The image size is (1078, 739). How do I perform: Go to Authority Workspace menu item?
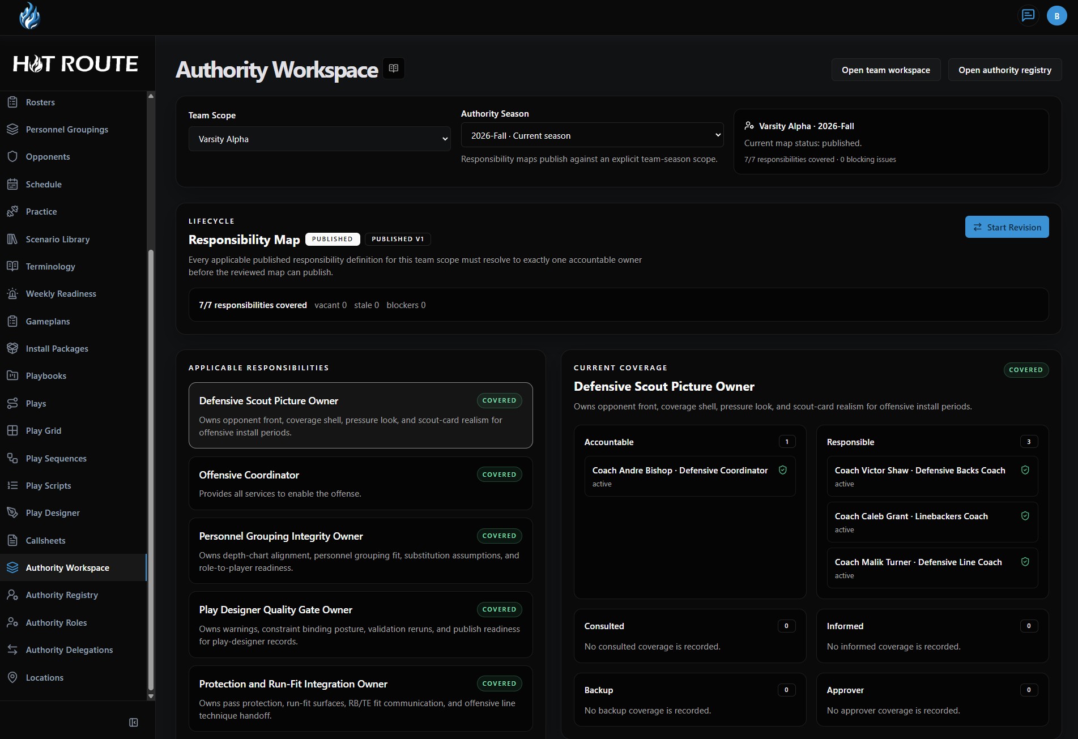click(x=73, y=567)
